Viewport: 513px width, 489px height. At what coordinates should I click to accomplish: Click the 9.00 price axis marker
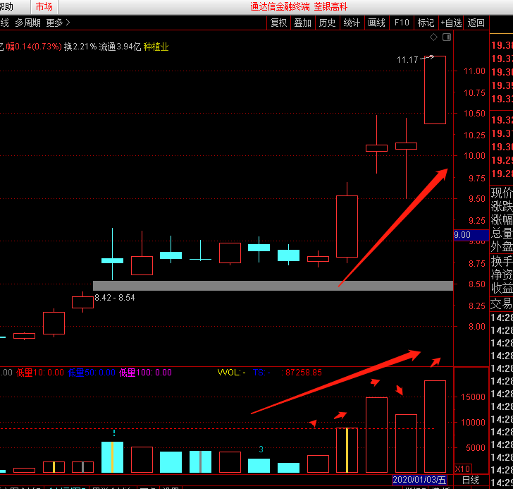pyautogui.click(x=471, y=235)
